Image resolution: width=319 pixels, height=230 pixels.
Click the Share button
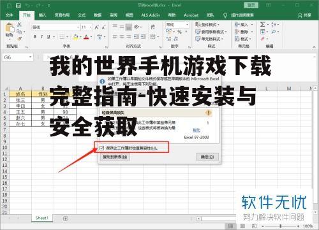tap(304, 15)
